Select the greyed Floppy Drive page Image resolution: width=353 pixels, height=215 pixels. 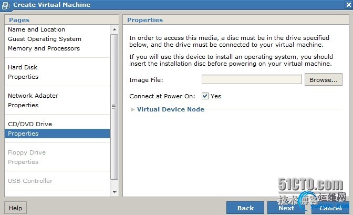tap(27, 152)
